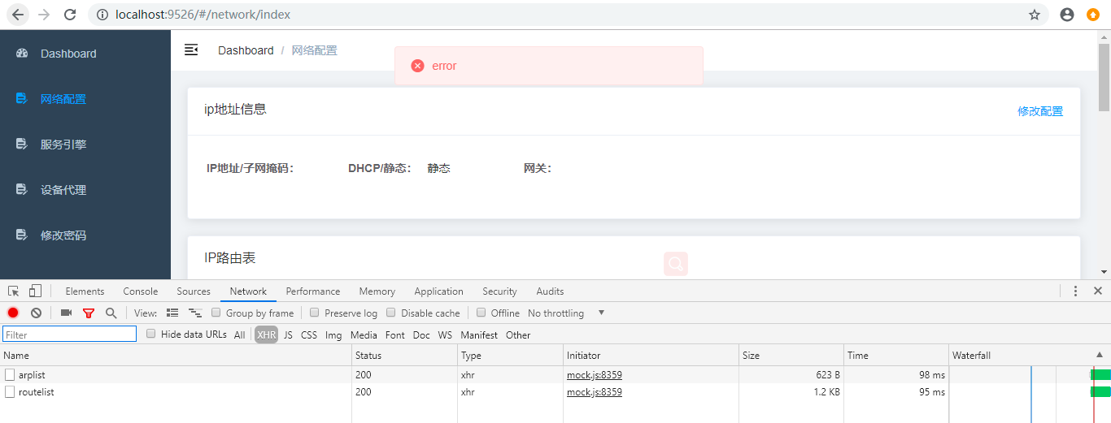View site information icon in address bar
The width and height of the screenshot is (1111, 423).
(102, 15)
